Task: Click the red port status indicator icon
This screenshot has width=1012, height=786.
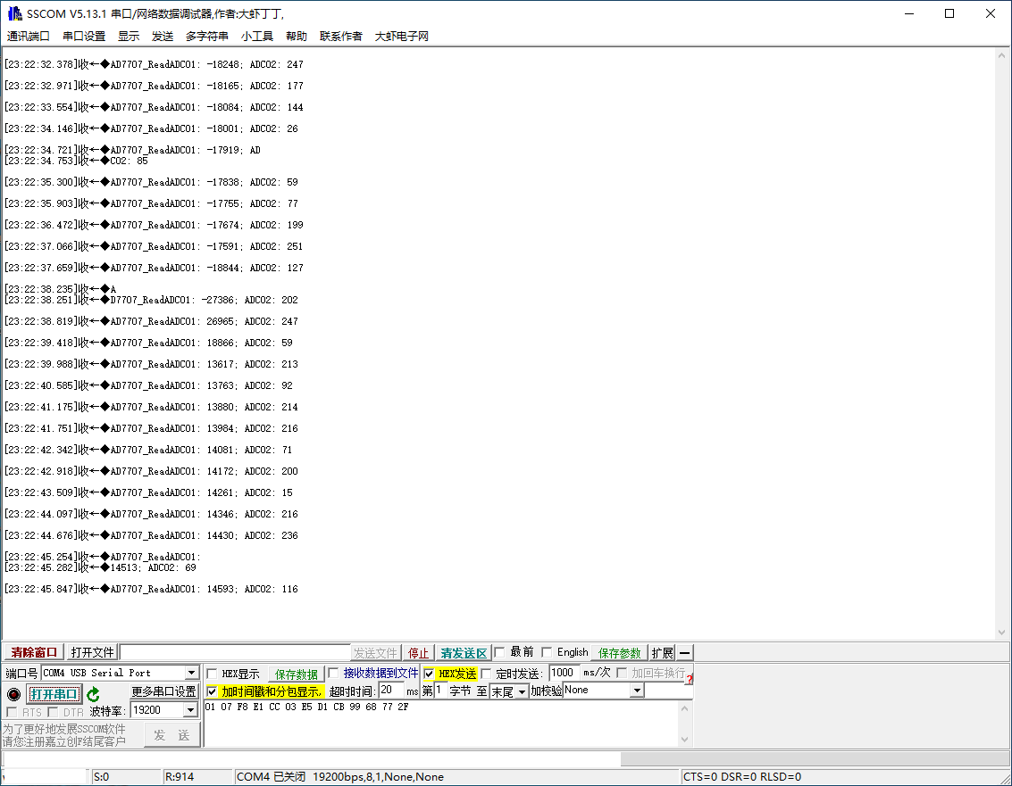Action: pos(13,694)
